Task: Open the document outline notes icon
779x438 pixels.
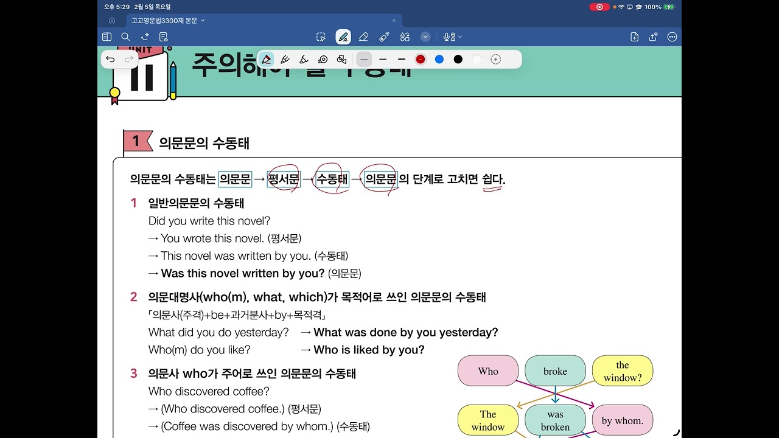Action: tap(163, 37)
